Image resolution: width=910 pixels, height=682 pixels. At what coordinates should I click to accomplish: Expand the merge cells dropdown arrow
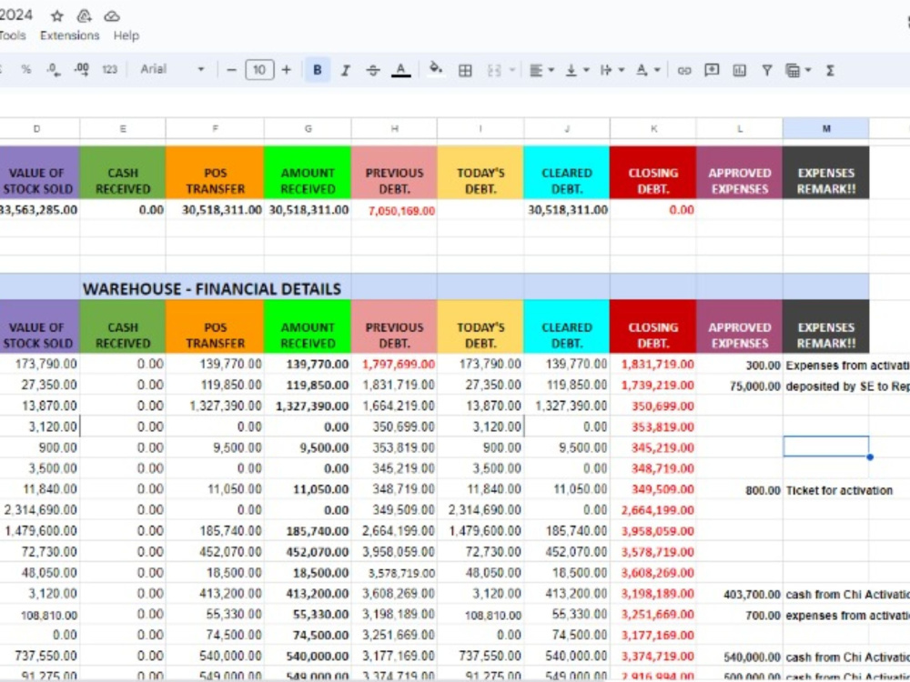pyautogui.click(x=511, y=70)
